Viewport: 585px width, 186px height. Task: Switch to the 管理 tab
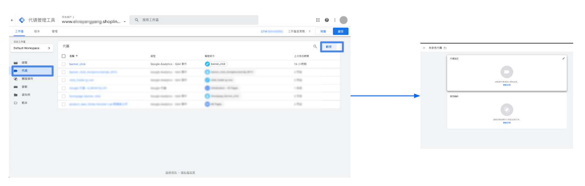coord(54,31)
